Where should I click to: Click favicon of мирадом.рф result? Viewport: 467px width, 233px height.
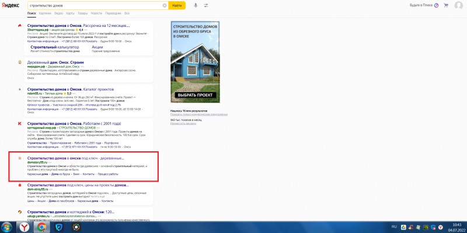click(20, 62)
